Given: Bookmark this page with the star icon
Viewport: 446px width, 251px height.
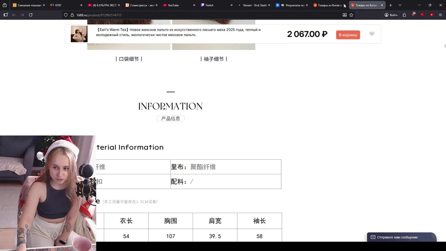Looking at the screenshot, I should point(351,15).
